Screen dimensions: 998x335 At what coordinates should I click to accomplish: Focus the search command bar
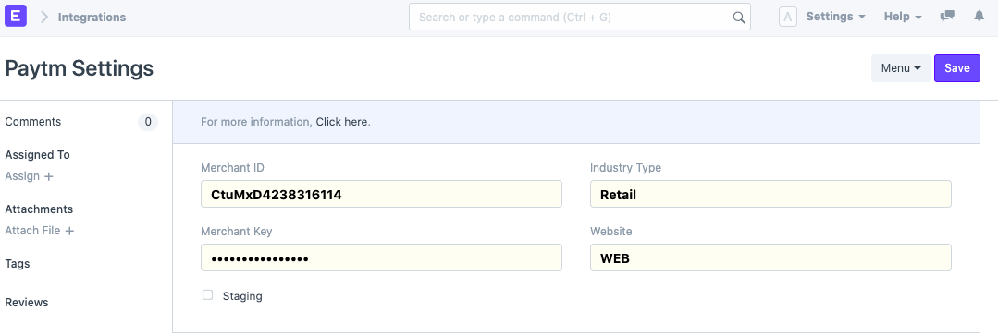(x=579, y=18)
